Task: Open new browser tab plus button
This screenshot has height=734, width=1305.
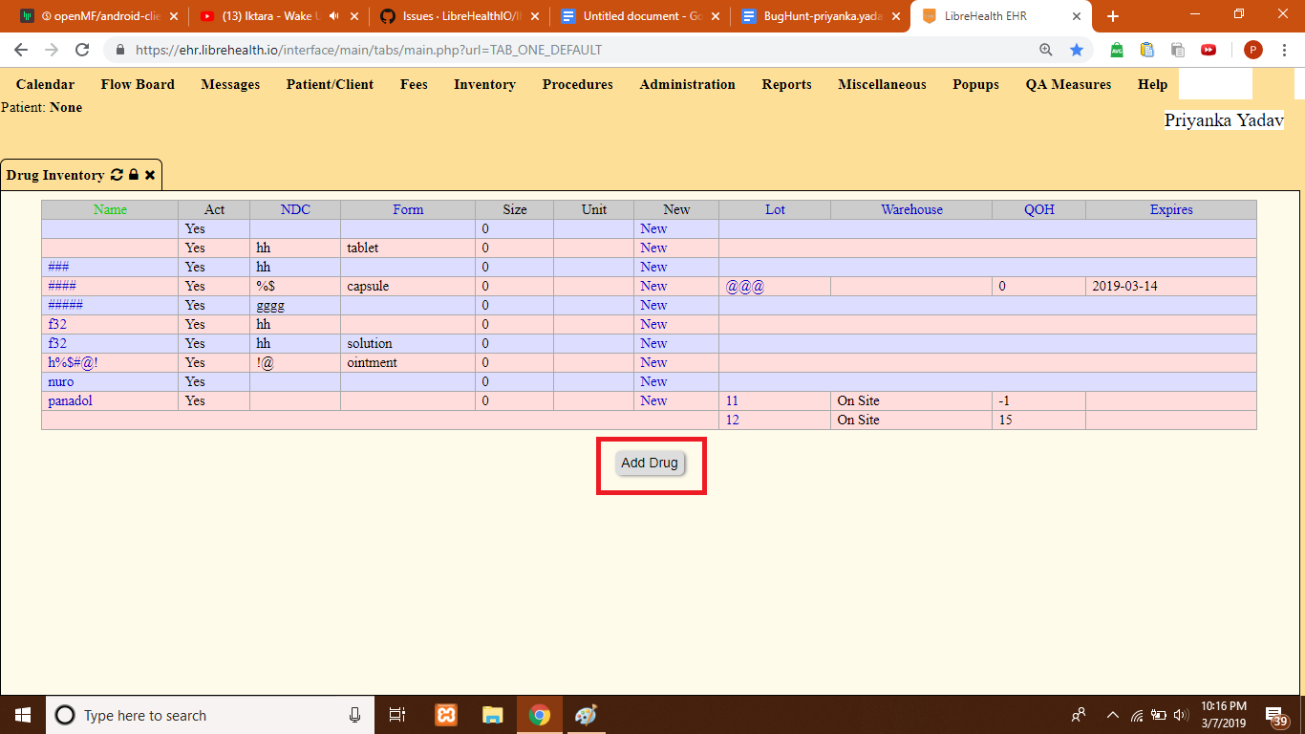Action: coord(1113,16)
